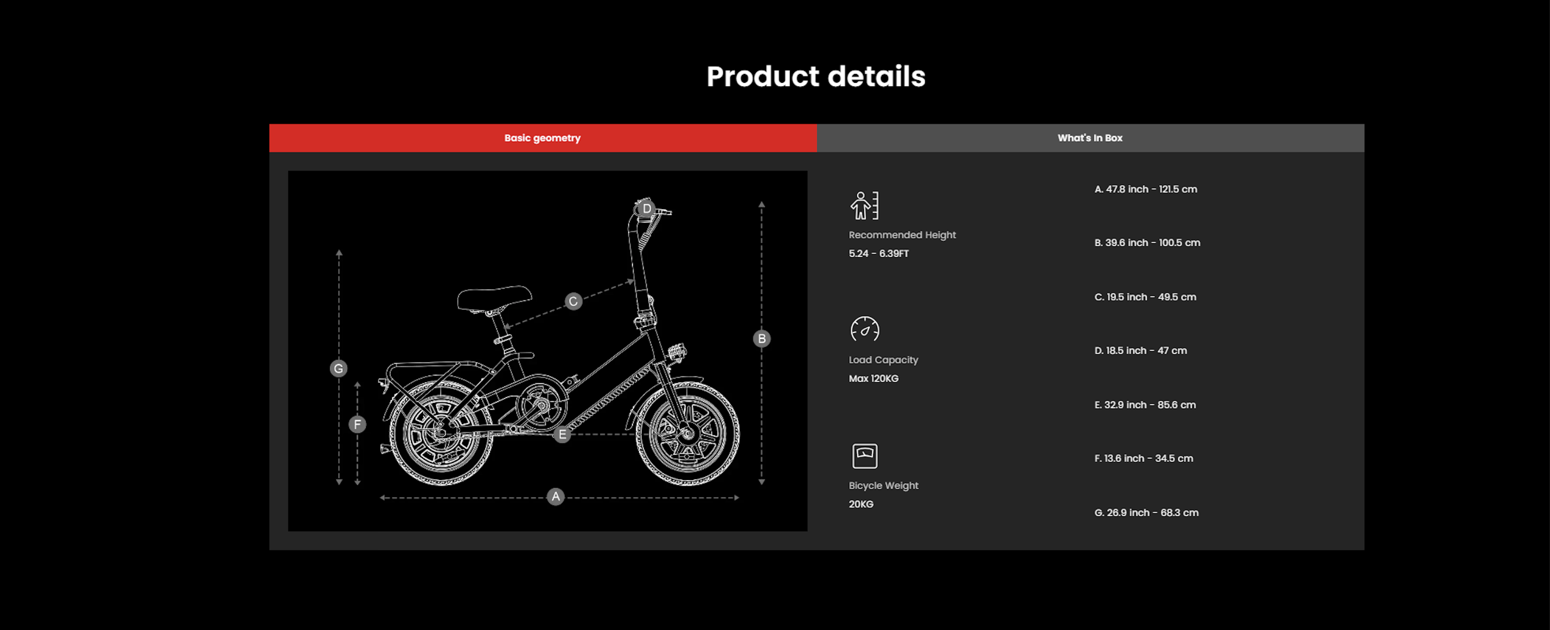
Task: Click the value '20KG'
Action: tap(861, 504)
